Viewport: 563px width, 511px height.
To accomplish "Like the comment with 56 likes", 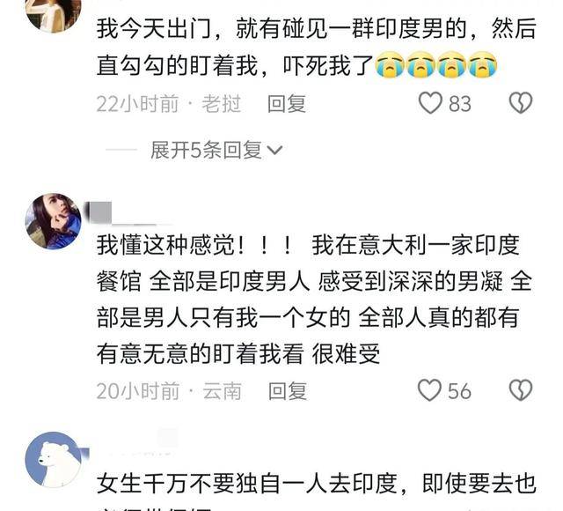I will 429,390.
